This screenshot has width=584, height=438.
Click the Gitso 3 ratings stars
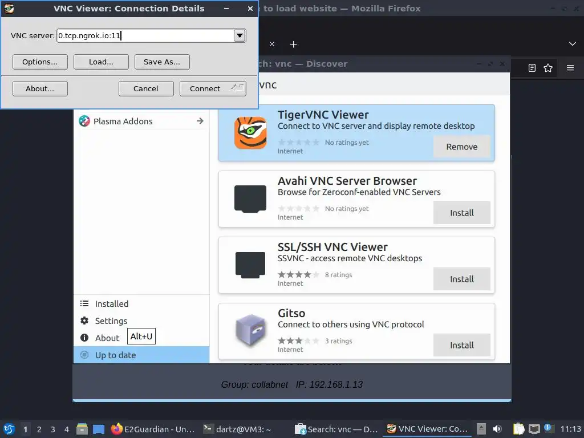click(299, 341)
